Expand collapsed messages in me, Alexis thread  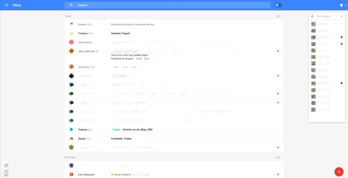(125, 67)
